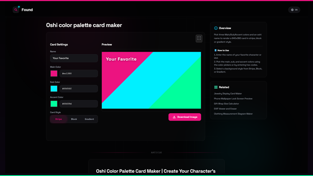Click the Main Color label
This screenshot has width=313, height=176.
(56, 67)
